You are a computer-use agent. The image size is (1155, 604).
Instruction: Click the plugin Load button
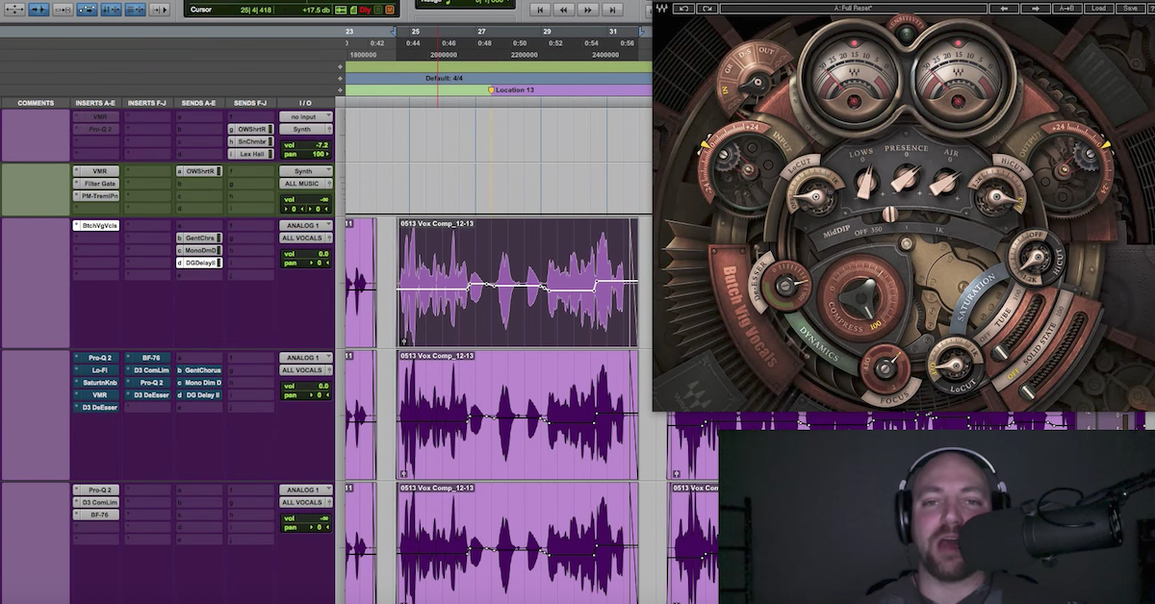pyautogui.click(x=1099, y=9)
